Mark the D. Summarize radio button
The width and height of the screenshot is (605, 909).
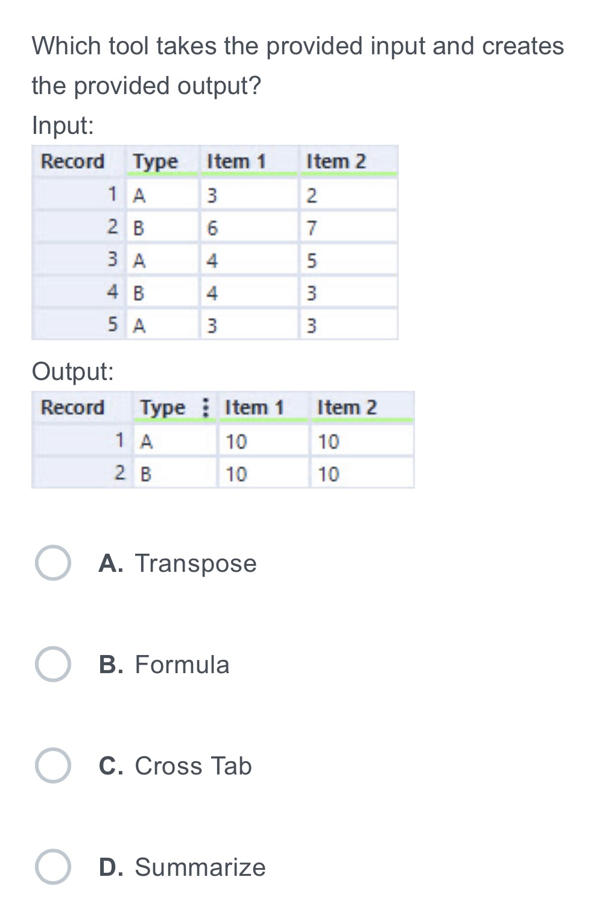pyautogui.click(x=53, y=867)
